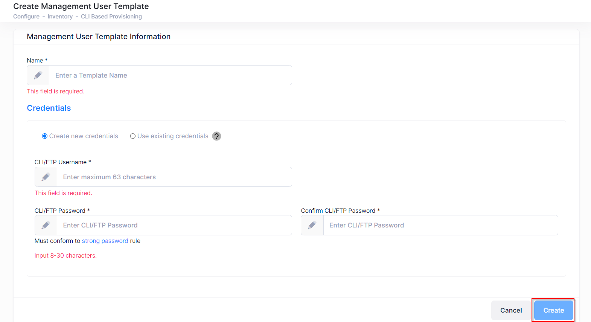Open Inventory from the breadcrumb trail
Image resolution: width=591 pixels, height=322 pixels.
(x=60, y=17)
